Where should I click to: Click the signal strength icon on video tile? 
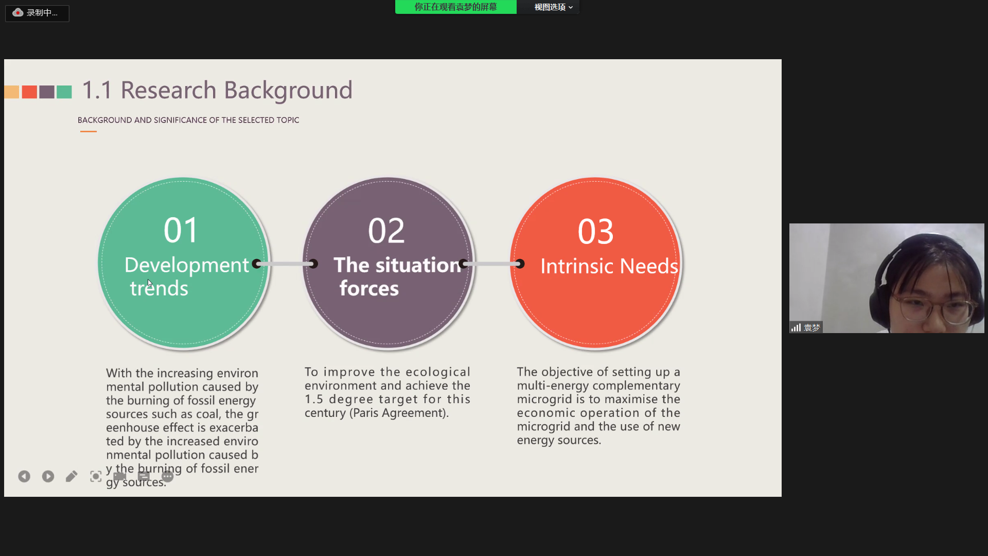pos(796,327)
